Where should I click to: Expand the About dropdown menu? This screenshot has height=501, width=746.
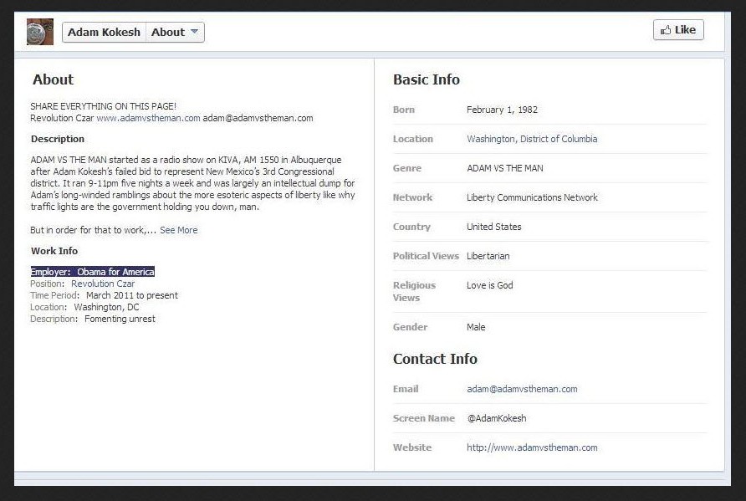175,33
